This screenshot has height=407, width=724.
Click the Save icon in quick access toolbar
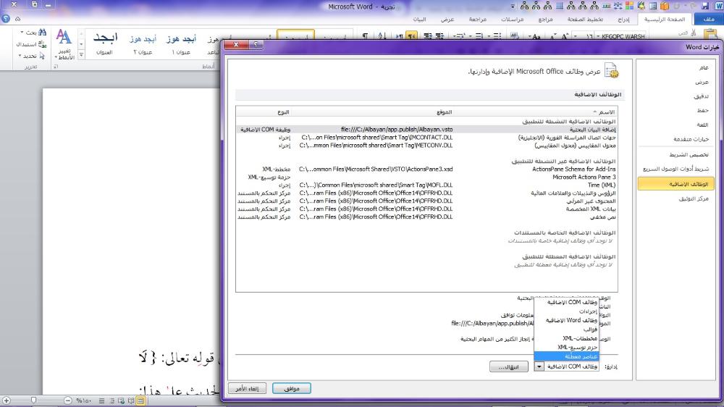(705, 6)
